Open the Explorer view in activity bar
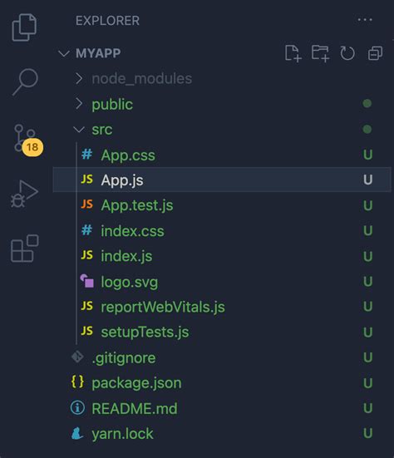Screen dimensions: 394x458 (x=24, y=27)
